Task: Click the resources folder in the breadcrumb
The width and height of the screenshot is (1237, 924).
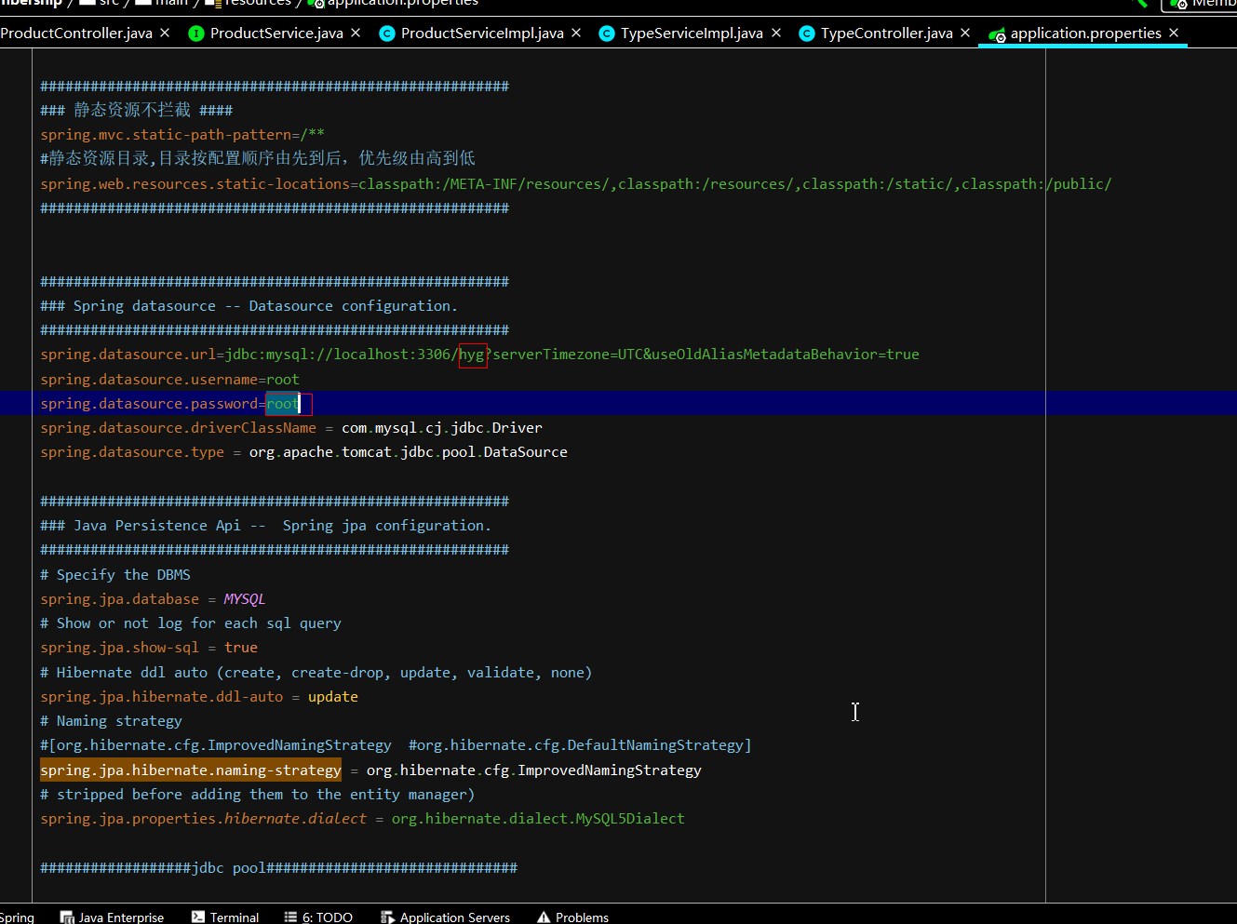Action: pos(257,3)
